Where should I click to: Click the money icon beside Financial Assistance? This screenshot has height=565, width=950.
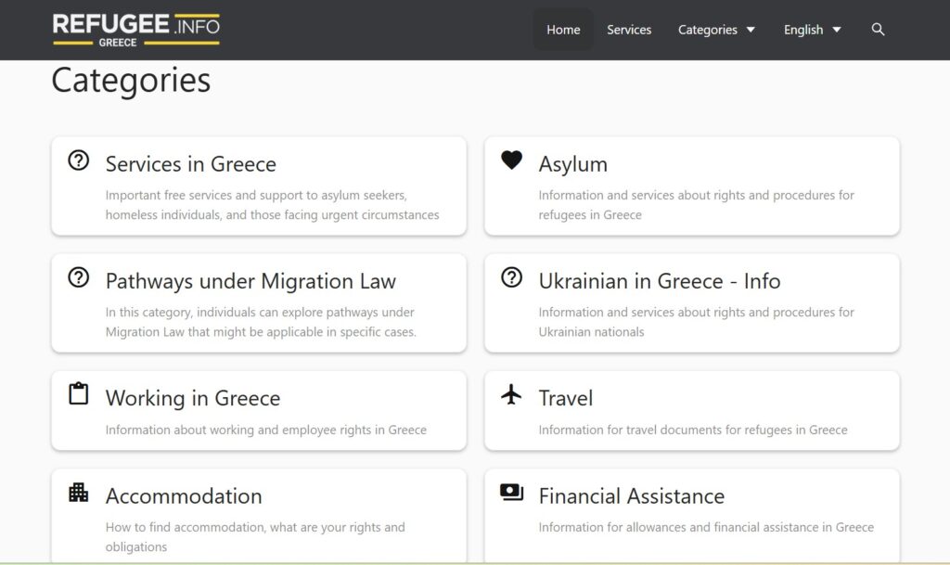point(511,493)
